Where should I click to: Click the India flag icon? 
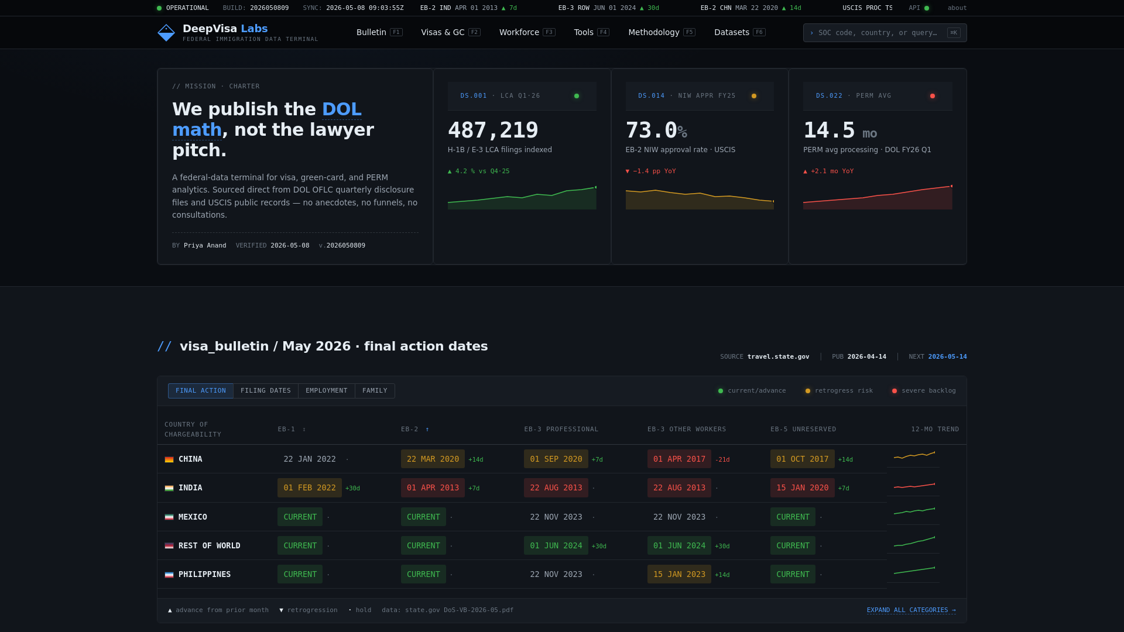(169, 488)
